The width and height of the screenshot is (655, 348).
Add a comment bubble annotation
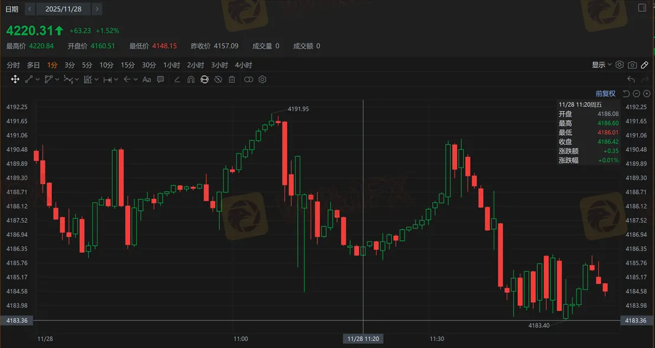click(160, 79)
